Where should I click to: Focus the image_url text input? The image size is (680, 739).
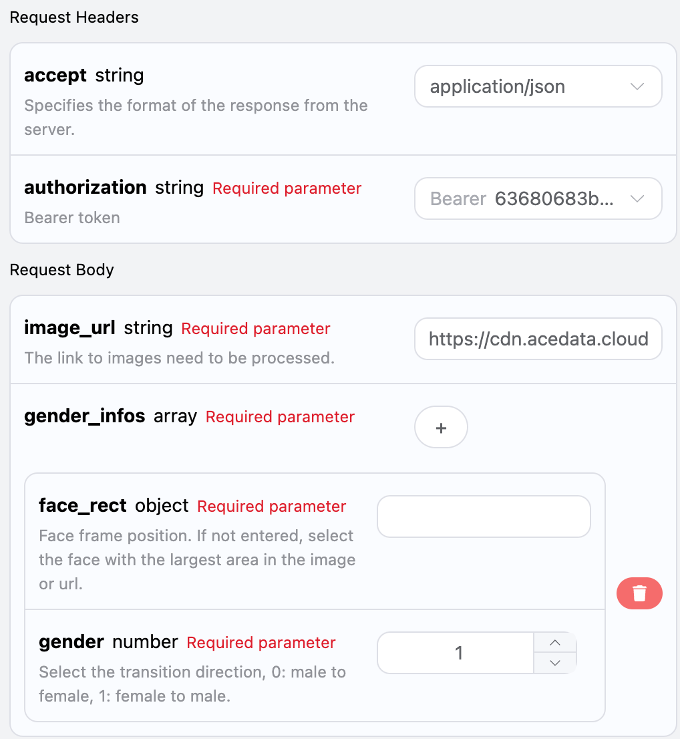[x=538, y=339]
